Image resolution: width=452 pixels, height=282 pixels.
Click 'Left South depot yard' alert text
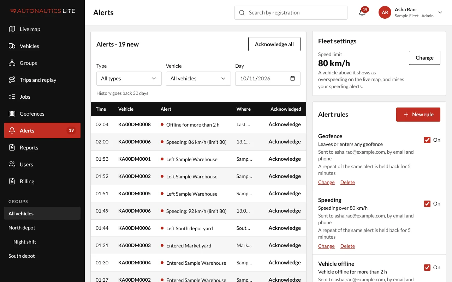[190, 228]
